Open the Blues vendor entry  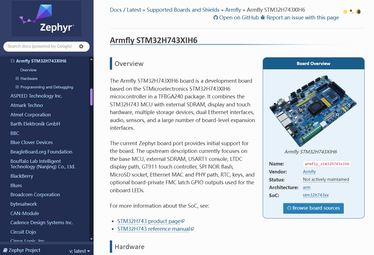pos(16,185)
